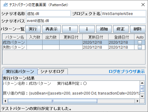Click the シナリオパス input field
Image resolution: width=148 pixels, height=112 pixels.
point(86,21)
